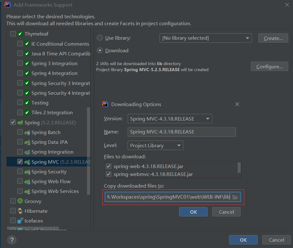Check the Hibernate checkbox
The height and width of the screenshot is (248, 293).
pyautogui.click(x=13, y=211)
